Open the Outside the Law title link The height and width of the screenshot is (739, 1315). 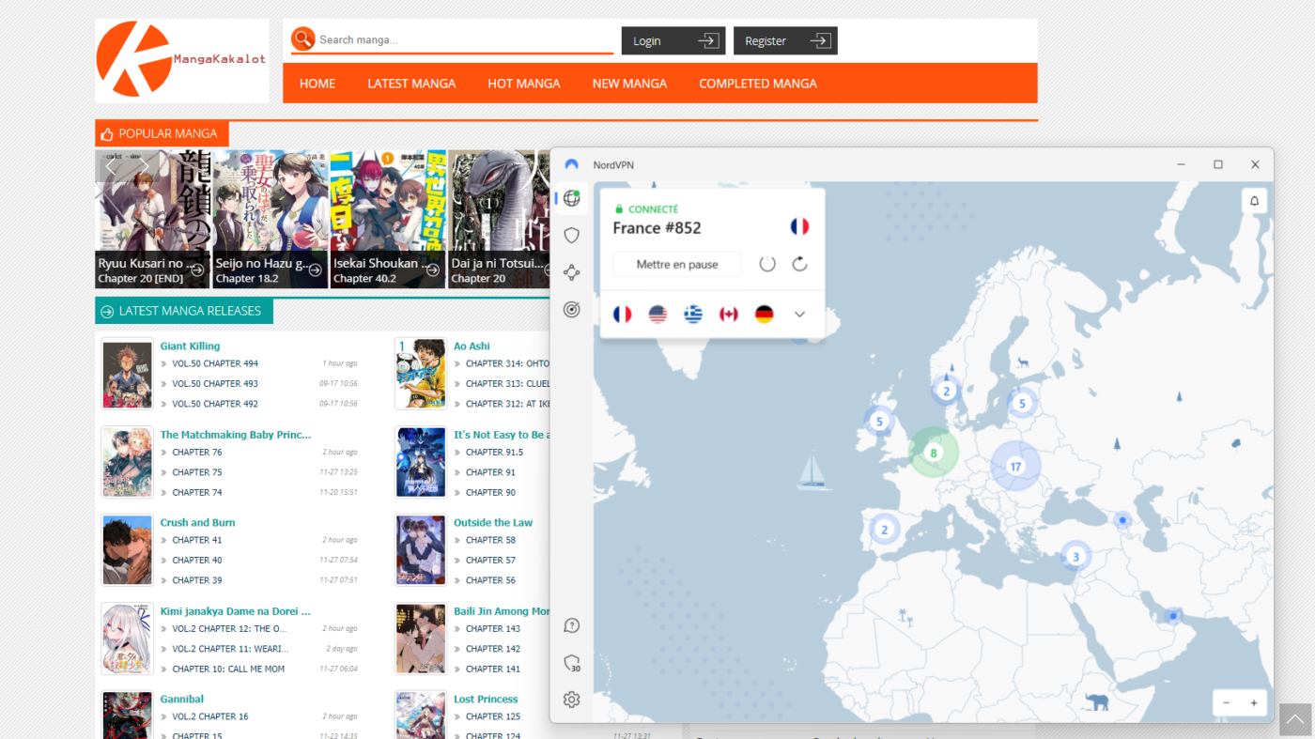pos(493,523)
